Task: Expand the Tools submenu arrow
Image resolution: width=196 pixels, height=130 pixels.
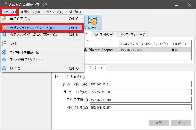Action: click(79, 43)
